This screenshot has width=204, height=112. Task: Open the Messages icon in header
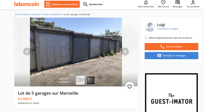pos(178,2)
